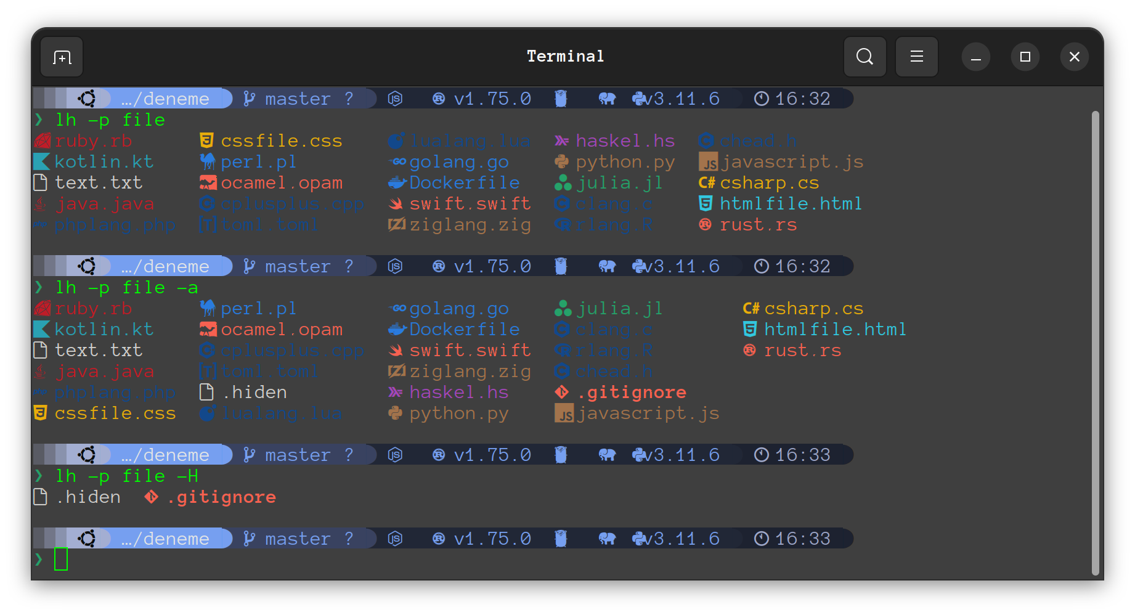The image size is (1135, 615).
Task: Click the Rust icon beside rust.rs in first listing
Action: [706, 224]
